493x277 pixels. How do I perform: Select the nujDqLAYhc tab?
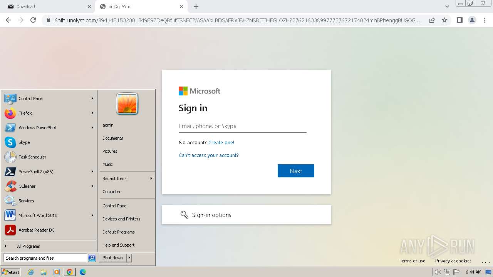pos(141,7)
